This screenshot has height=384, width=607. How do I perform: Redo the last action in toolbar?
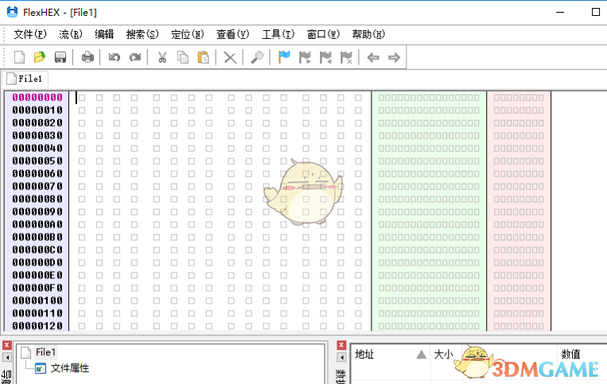pyautogui.click(x=134, y=57)
